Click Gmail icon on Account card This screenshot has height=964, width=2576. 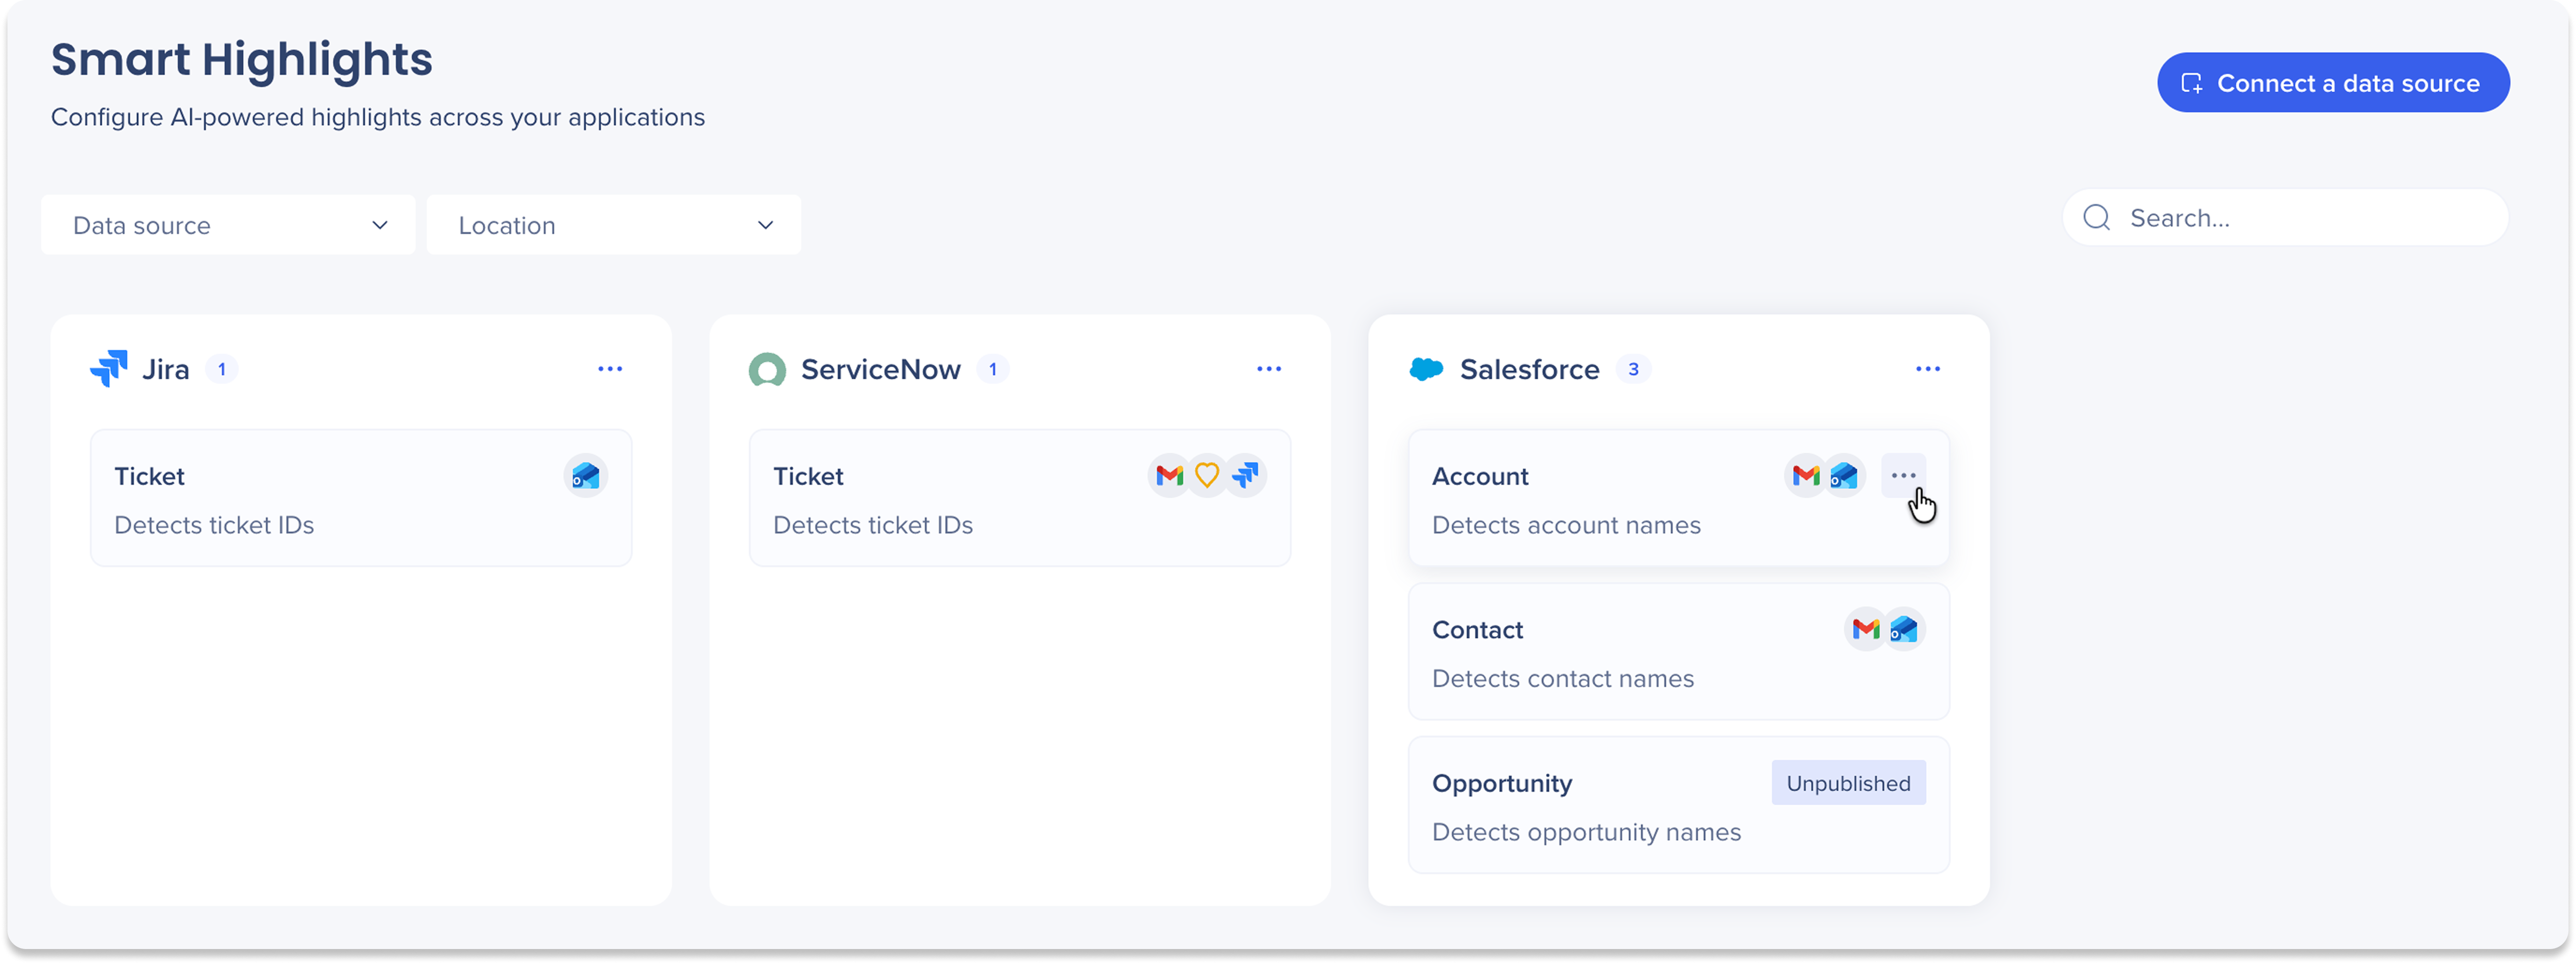1805,476
